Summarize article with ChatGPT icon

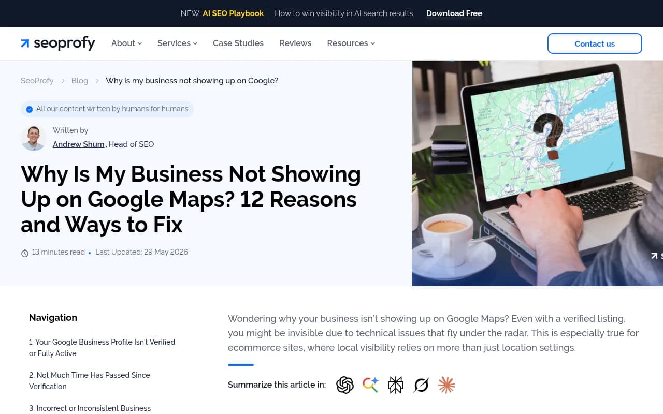tap(345, 385)
